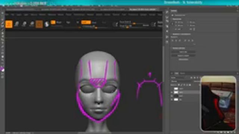Open more align options ellipsis button
239x134 pixels.
point(194,44)
